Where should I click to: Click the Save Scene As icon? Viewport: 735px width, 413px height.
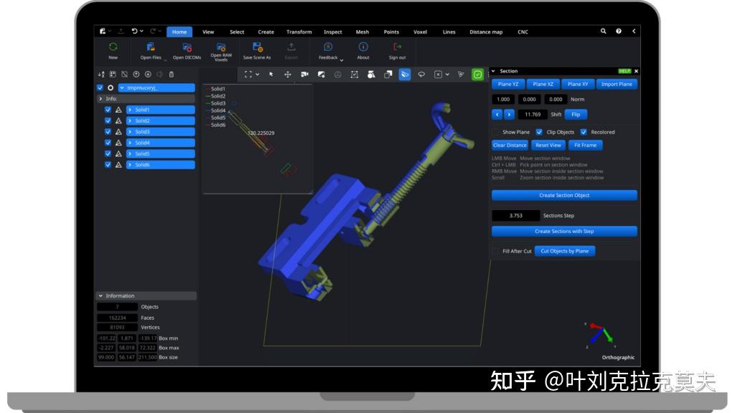(x=257, y=47)
